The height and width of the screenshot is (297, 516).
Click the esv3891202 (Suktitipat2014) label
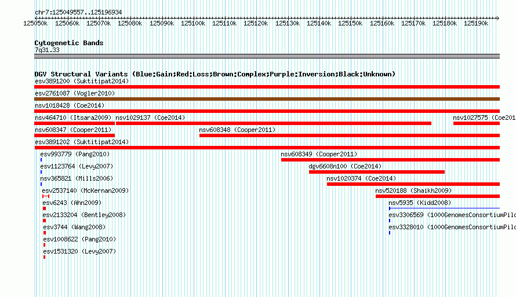pyautogui.click(x=82, y=142)
